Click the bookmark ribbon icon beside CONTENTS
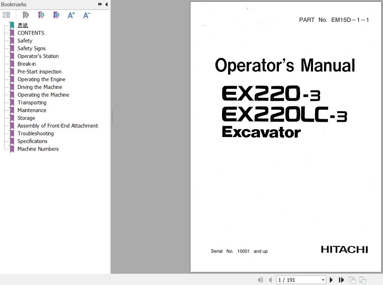This screenshot has width=383, height=285. (x=12, y=33)
